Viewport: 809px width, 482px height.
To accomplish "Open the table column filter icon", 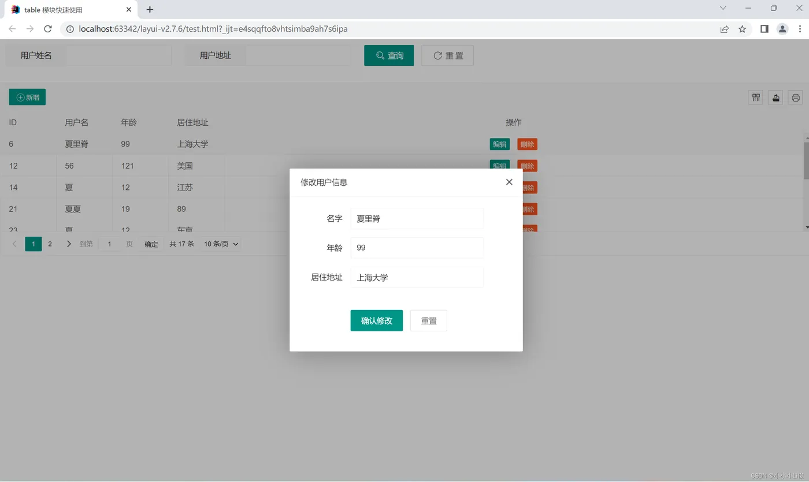I will [756, 98].
